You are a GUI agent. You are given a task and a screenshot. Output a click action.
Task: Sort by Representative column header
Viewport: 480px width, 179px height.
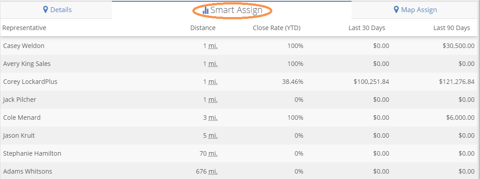[24, 28]
